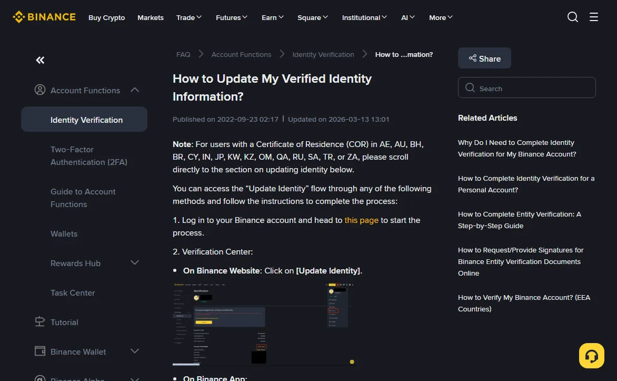Open 'Why Do I Need to Complete Identity Verification' article

click(516, 148)
